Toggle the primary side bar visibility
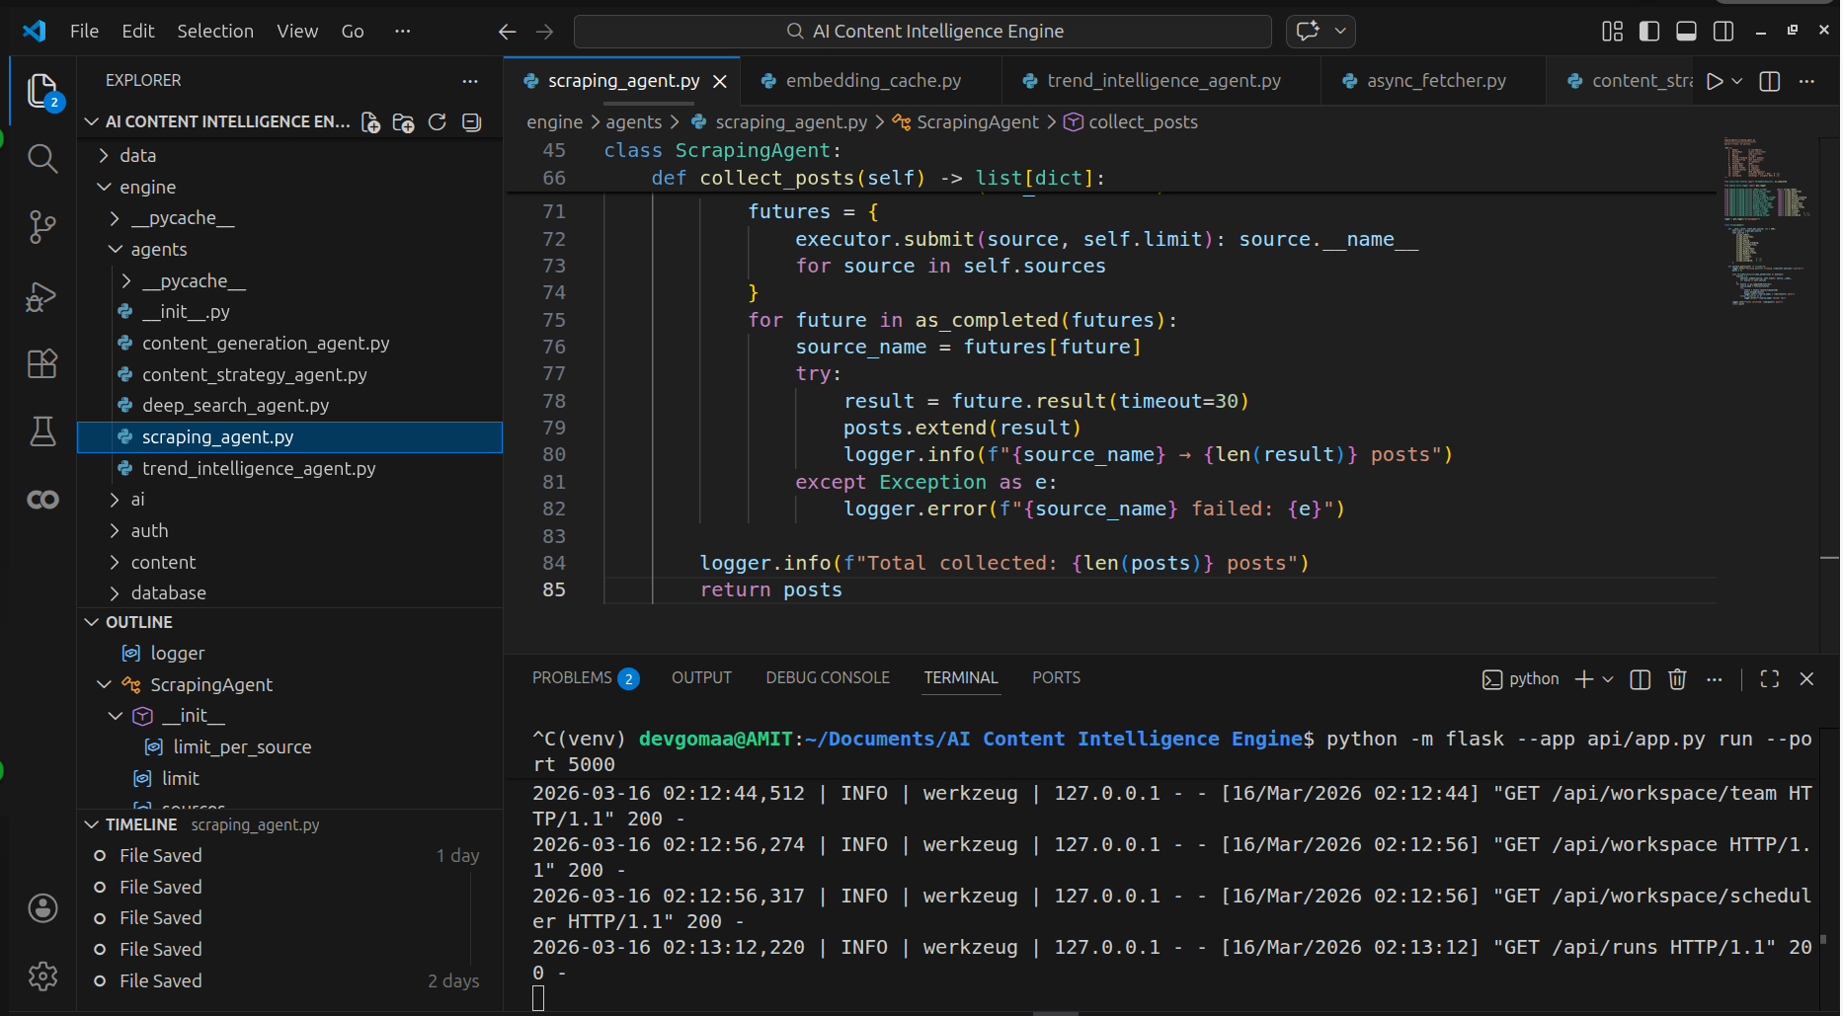The image size is (1843, 1016). [1648, 32]
